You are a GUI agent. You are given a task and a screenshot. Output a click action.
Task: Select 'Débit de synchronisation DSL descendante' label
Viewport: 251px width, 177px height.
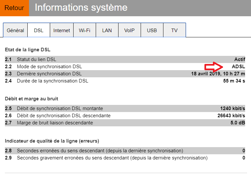pyautogui.click(x=64, y=116)
